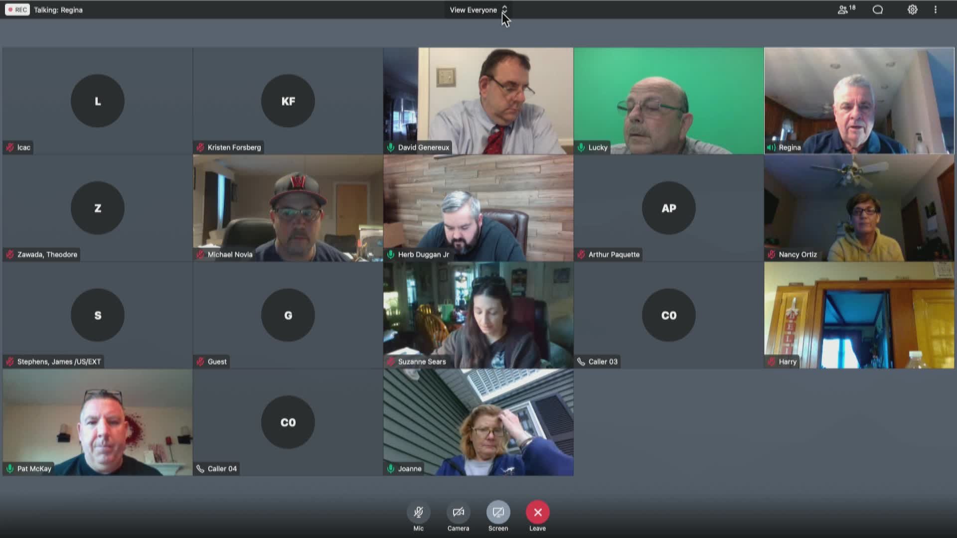
Task: Select Suzanne Sears's video tile
Action: (478, 315)
